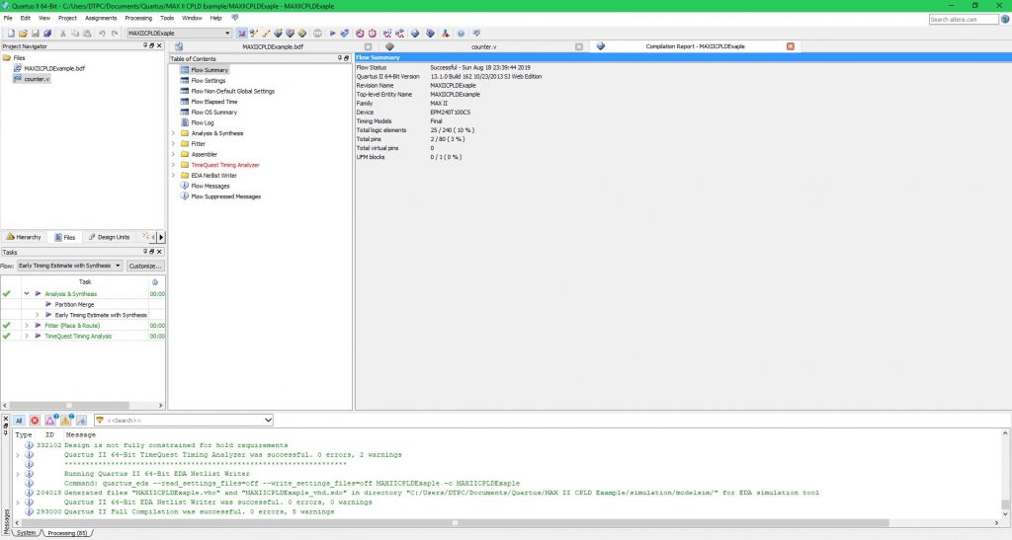Open Flow Messages in Table of Contents

coord(210,187)
